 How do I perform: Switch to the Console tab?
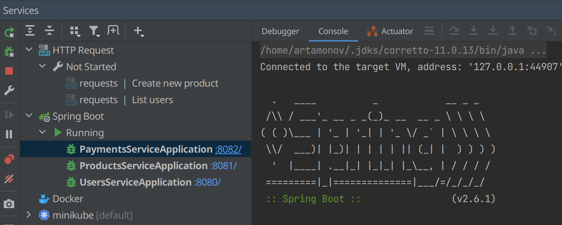coord(333,31)
